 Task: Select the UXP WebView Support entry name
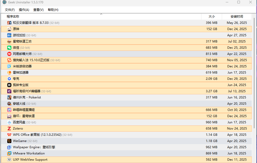pyautogui.click(x=30, y=160)
